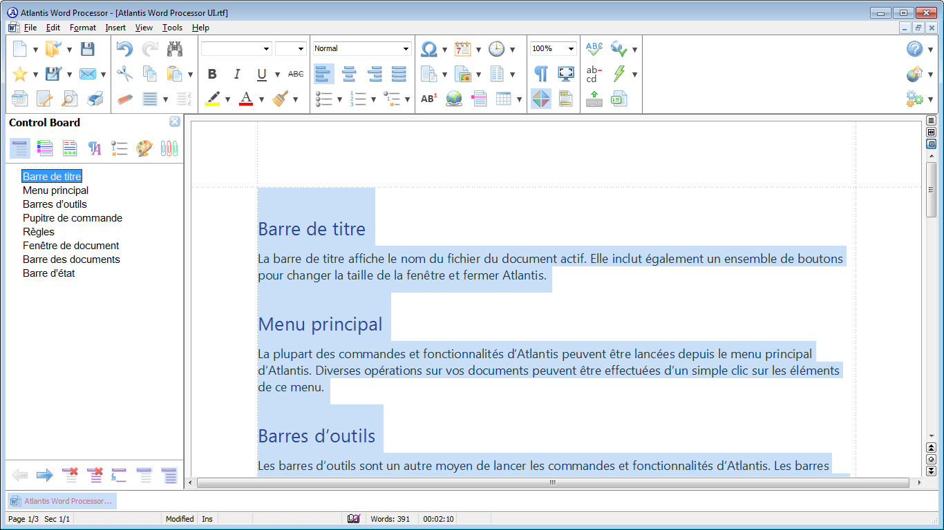Image resolution: width=944 pixels, height=530 pixels.
Task: Click the Undo arrow icon
Action: [124, 49]
